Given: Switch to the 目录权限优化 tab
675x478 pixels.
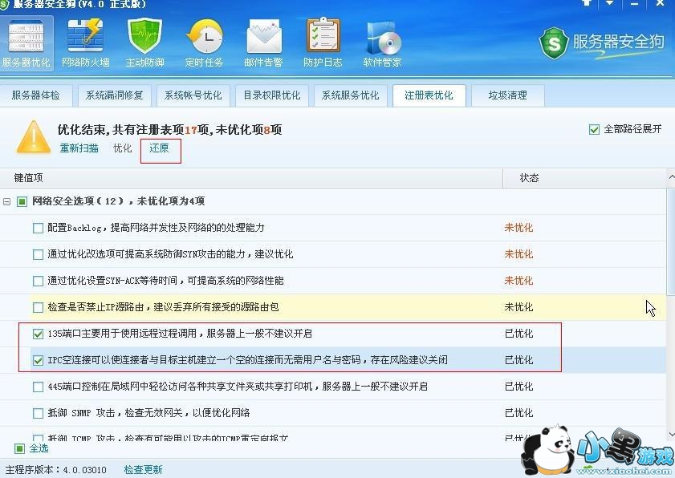Looking at the screenshot, I should coord(271,95).
